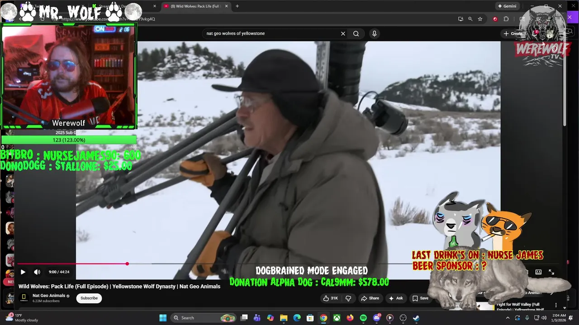579x325 pixels.
Task: Click the 9:00 / 44:24 time display
Action: (59, 272)
